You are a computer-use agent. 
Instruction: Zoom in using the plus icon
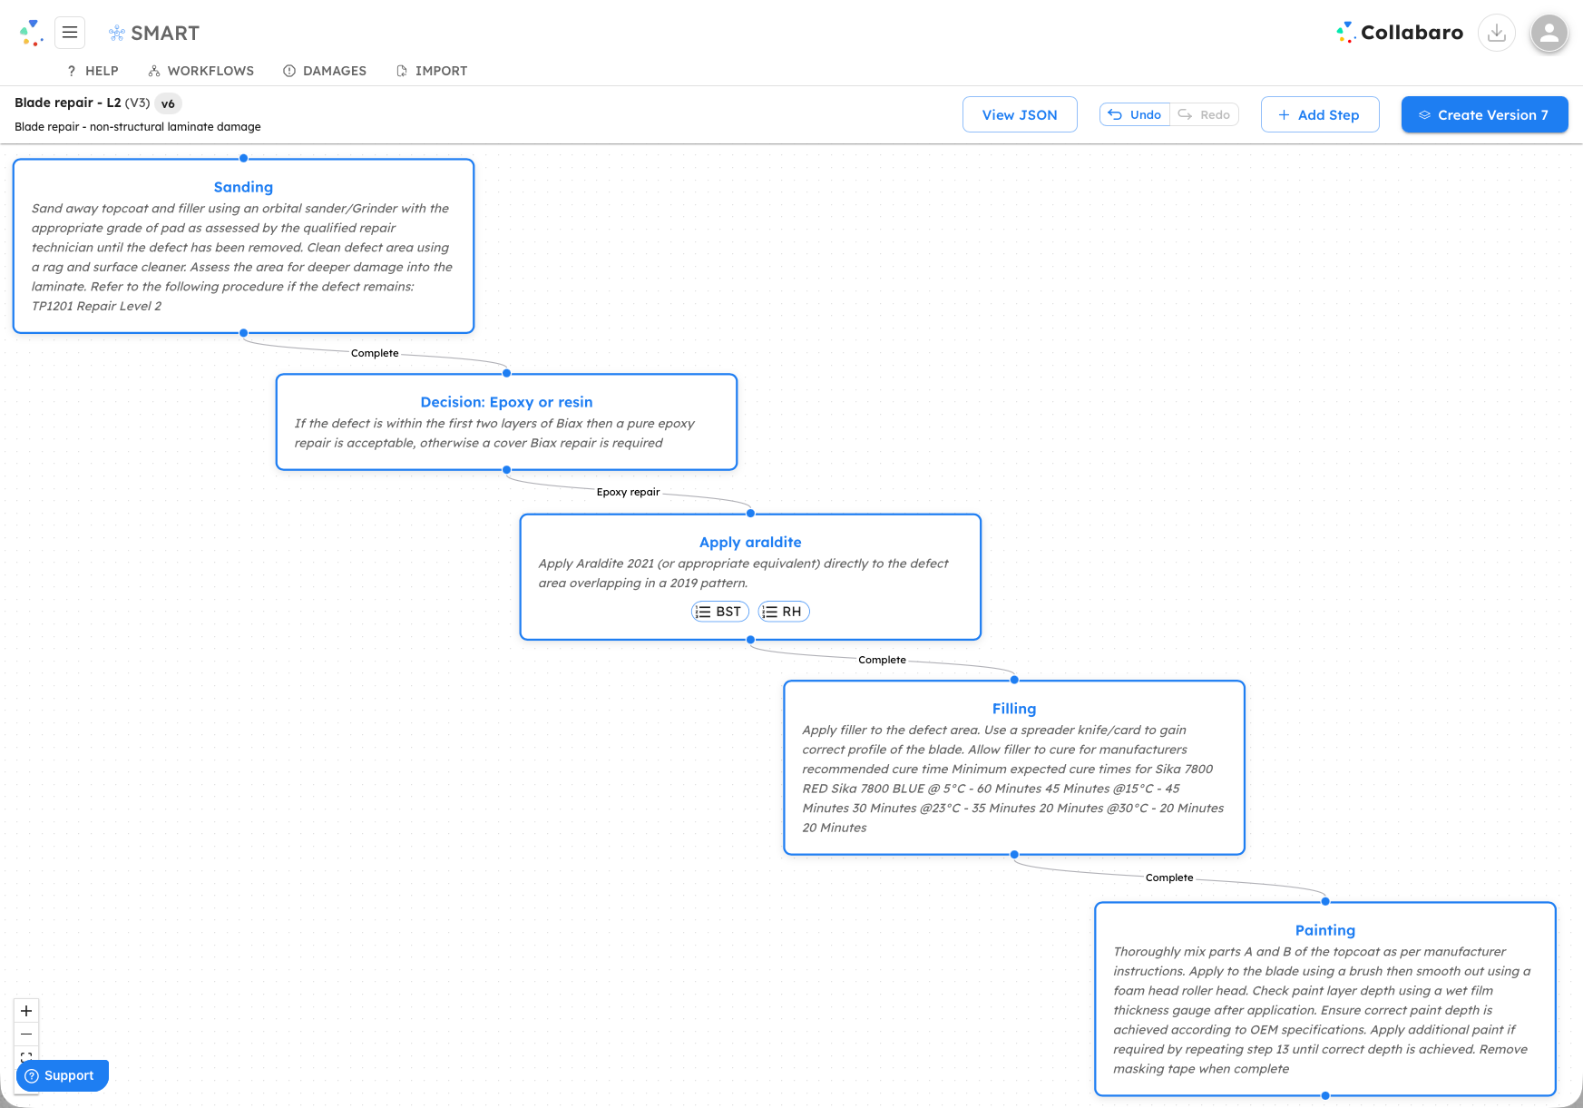pos(25,1010)
